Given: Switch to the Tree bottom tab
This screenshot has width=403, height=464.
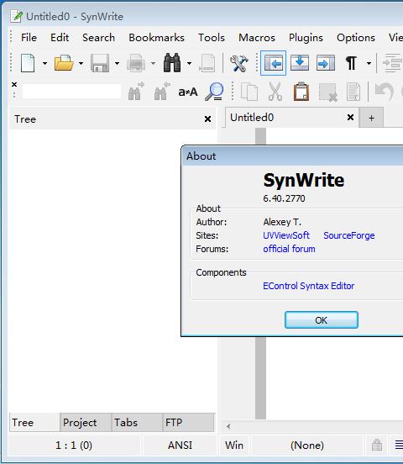Looking at the screenshot, I should point(34,422).
